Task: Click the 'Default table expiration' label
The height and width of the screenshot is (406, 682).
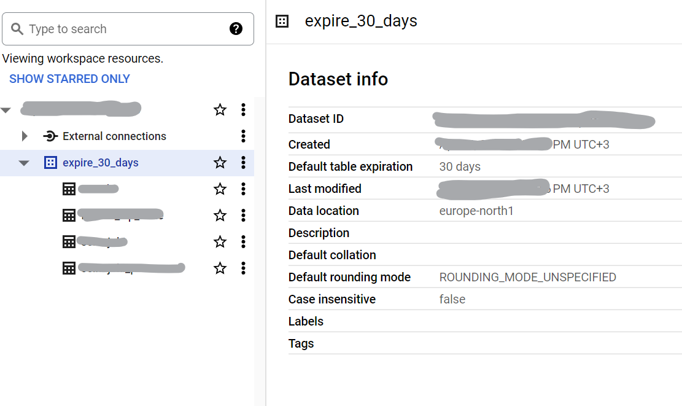Action: pyautogui.click(x=350, y=166)
